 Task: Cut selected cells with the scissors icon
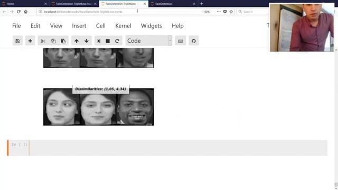point(43,41)
